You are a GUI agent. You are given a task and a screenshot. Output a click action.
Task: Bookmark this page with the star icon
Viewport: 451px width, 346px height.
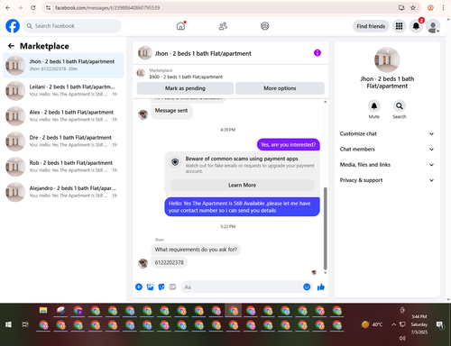[413, 8]
